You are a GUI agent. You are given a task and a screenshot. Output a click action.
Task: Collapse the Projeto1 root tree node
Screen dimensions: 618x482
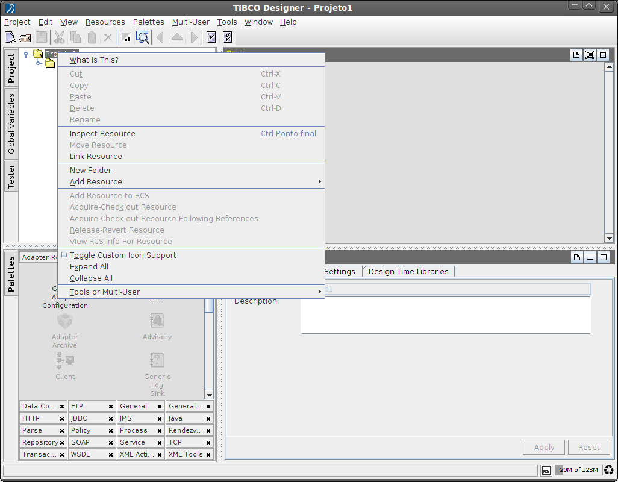26,54
